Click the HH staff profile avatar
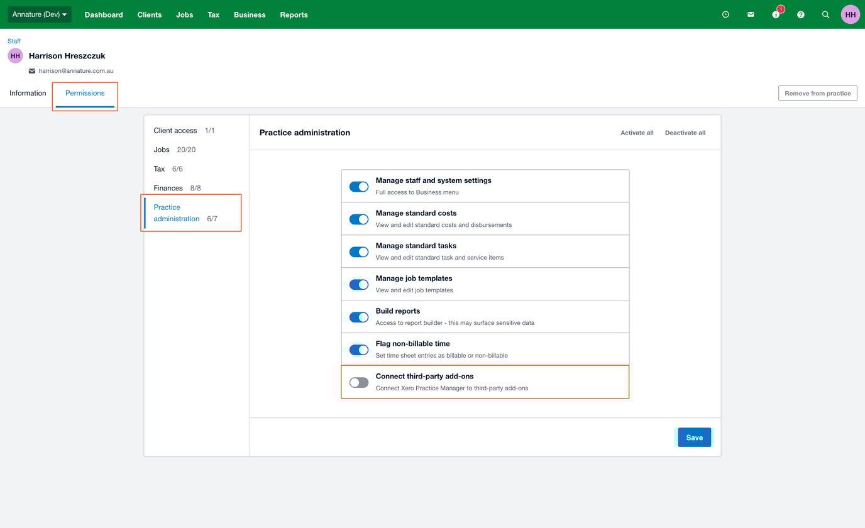This screenshot has width=865, height=528. tap(15, 56)
